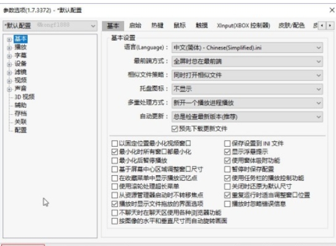
Task: Open the 最前端方式 dropdown
Action: 247,62
